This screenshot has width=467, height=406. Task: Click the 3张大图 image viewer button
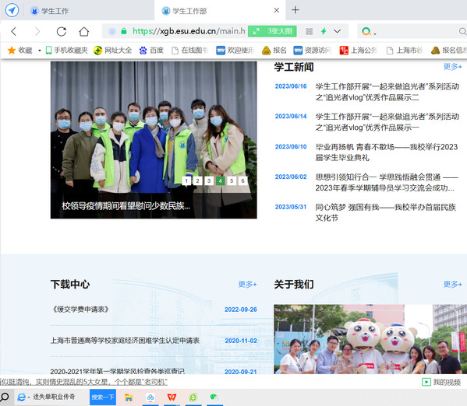pyautogui.click(x=272, y=31)
